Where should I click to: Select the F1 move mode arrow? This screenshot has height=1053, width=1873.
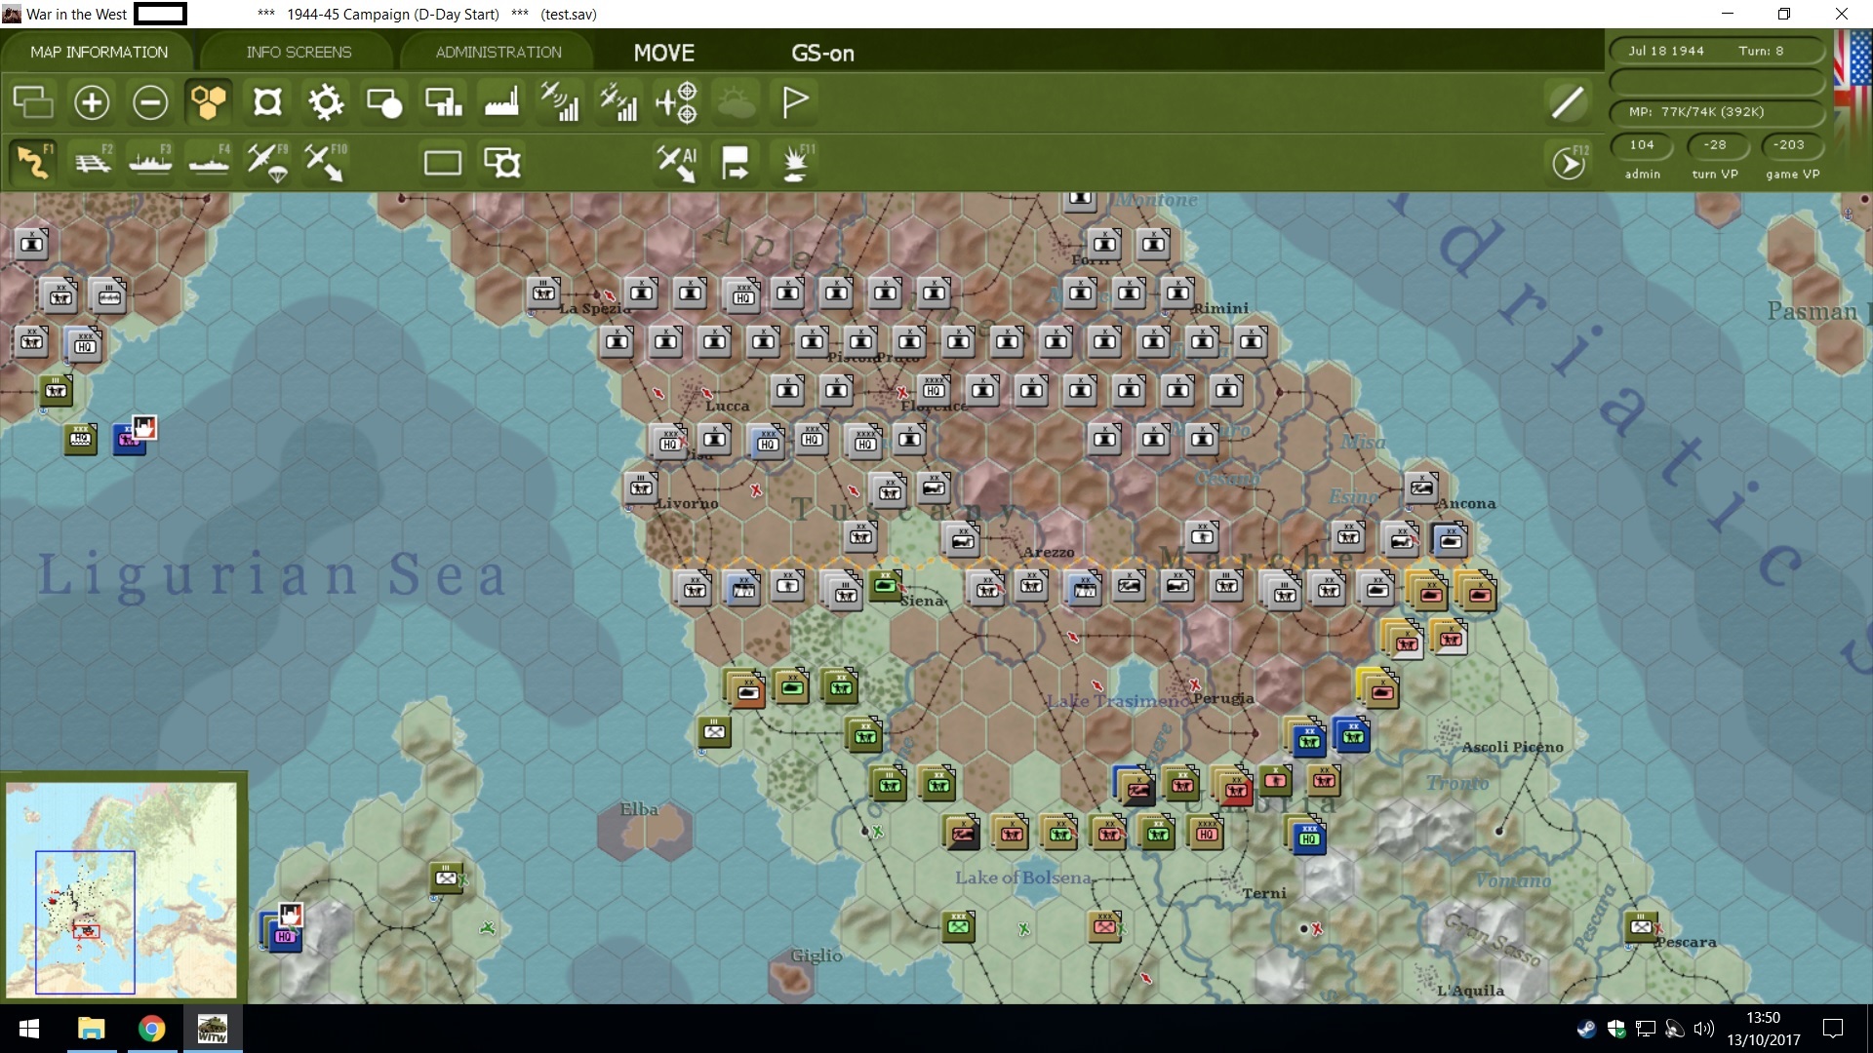point(33,162)
